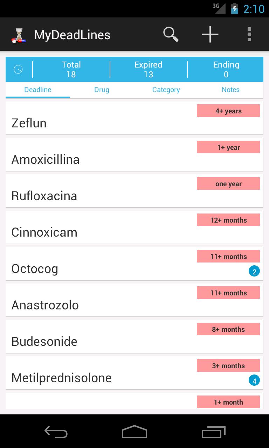Viewport: 269px width, 448px height.
Task: Tap the search magnifier icon
Action: [171, 35]
